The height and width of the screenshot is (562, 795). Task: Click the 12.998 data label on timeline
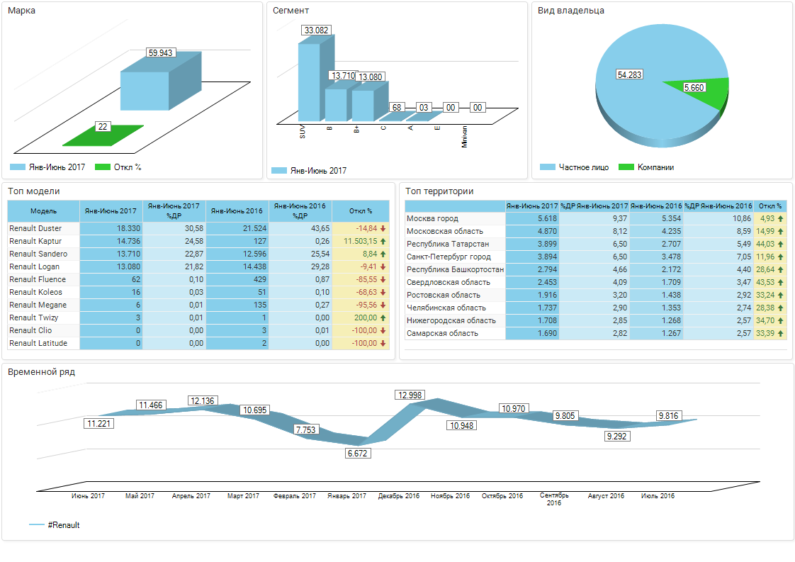click(410, 395)
